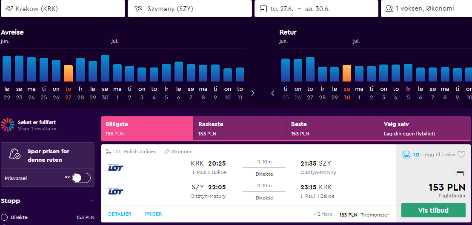Click the 153 PLN Tripmonster price text
This screenshot has height=225, width=472.
(x=364, y=215)
